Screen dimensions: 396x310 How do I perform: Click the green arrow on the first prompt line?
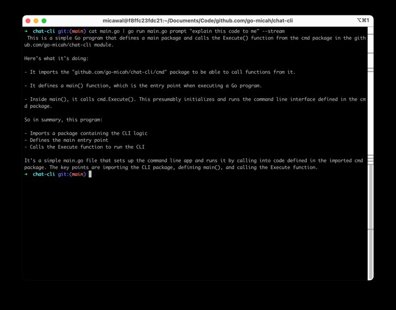tap(26, 31)
